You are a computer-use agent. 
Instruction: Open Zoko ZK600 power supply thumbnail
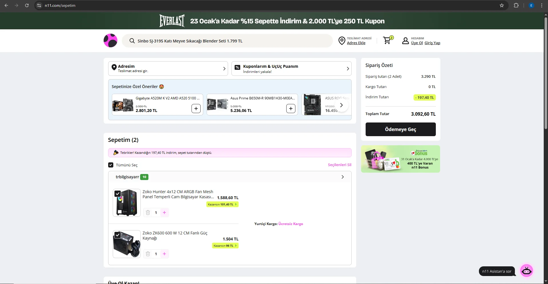pyautogui.click(x=127, y=244)
